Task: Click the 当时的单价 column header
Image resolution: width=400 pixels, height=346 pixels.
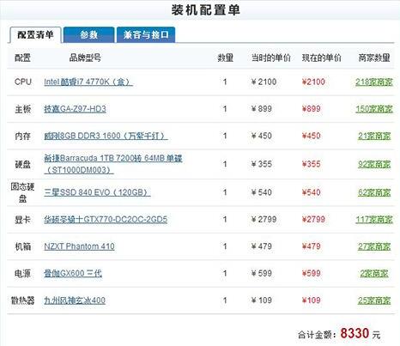Action: (x=270, y=58)
